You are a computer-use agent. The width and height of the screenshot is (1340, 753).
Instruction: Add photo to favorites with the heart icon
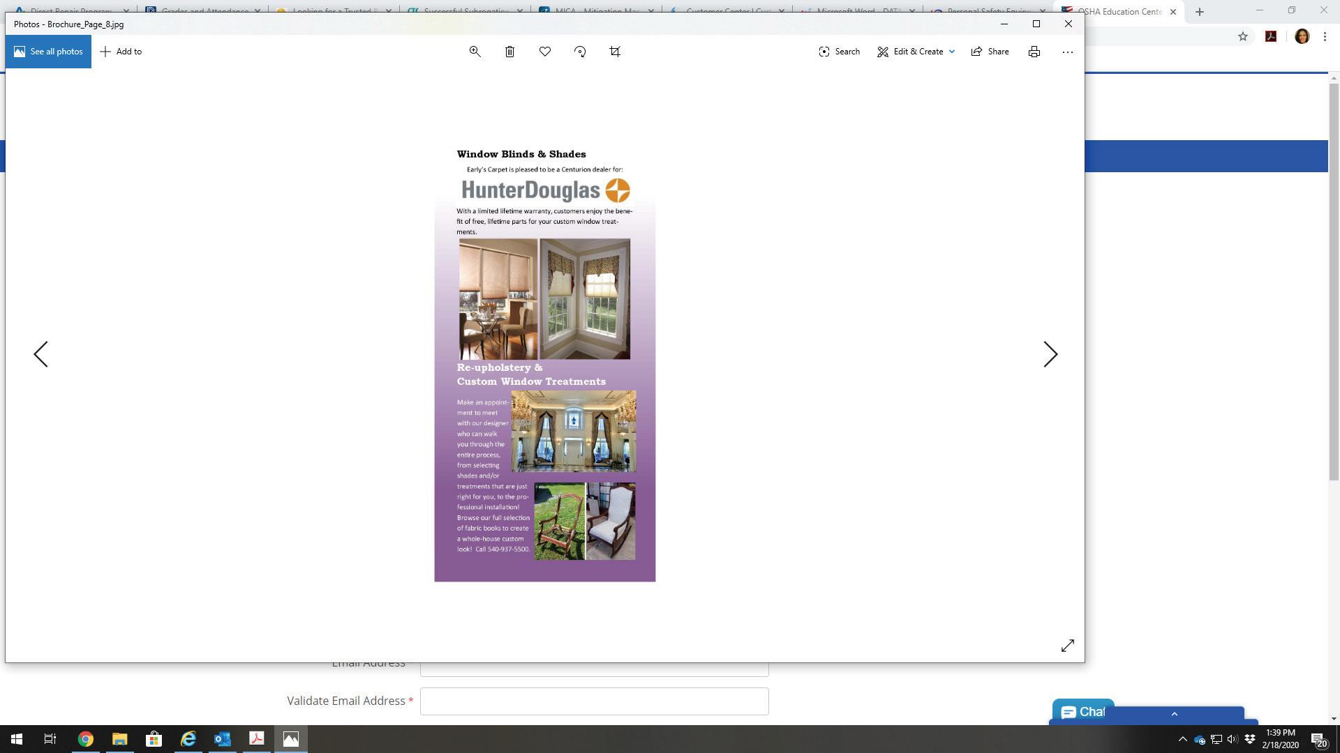(545, 52)
